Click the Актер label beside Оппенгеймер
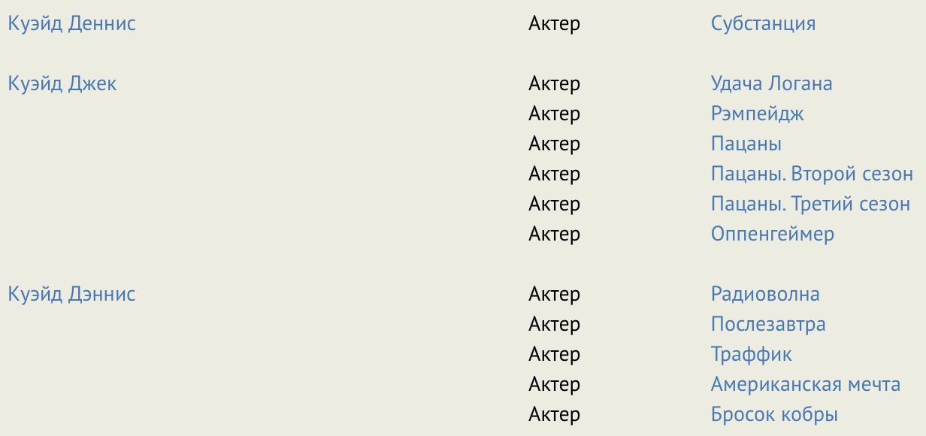Viewport: 926px width, 436px height. coord(554,234)
